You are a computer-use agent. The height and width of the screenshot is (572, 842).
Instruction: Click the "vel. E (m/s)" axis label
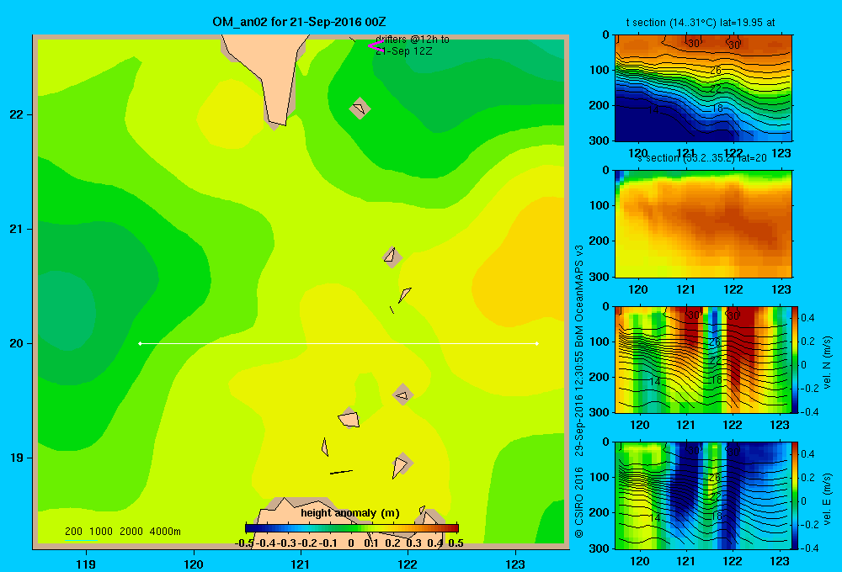[x=827, y=499]
